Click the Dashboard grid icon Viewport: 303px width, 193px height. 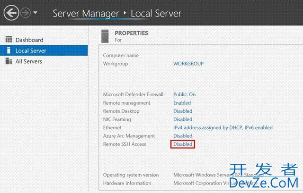coord(9,40)
